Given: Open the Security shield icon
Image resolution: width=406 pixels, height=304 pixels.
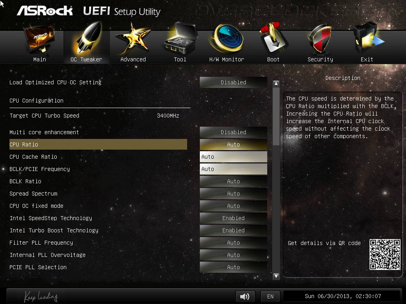Looking at the screenshot, I should pos(320,39).
